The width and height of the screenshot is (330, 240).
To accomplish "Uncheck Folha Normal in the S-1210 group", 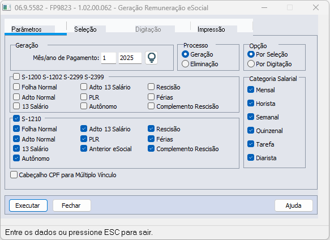I will [16, 128].
